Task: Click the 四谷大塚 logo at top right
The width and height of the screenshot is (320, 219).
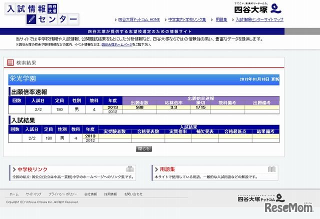Action: click(x=258, y=8)
